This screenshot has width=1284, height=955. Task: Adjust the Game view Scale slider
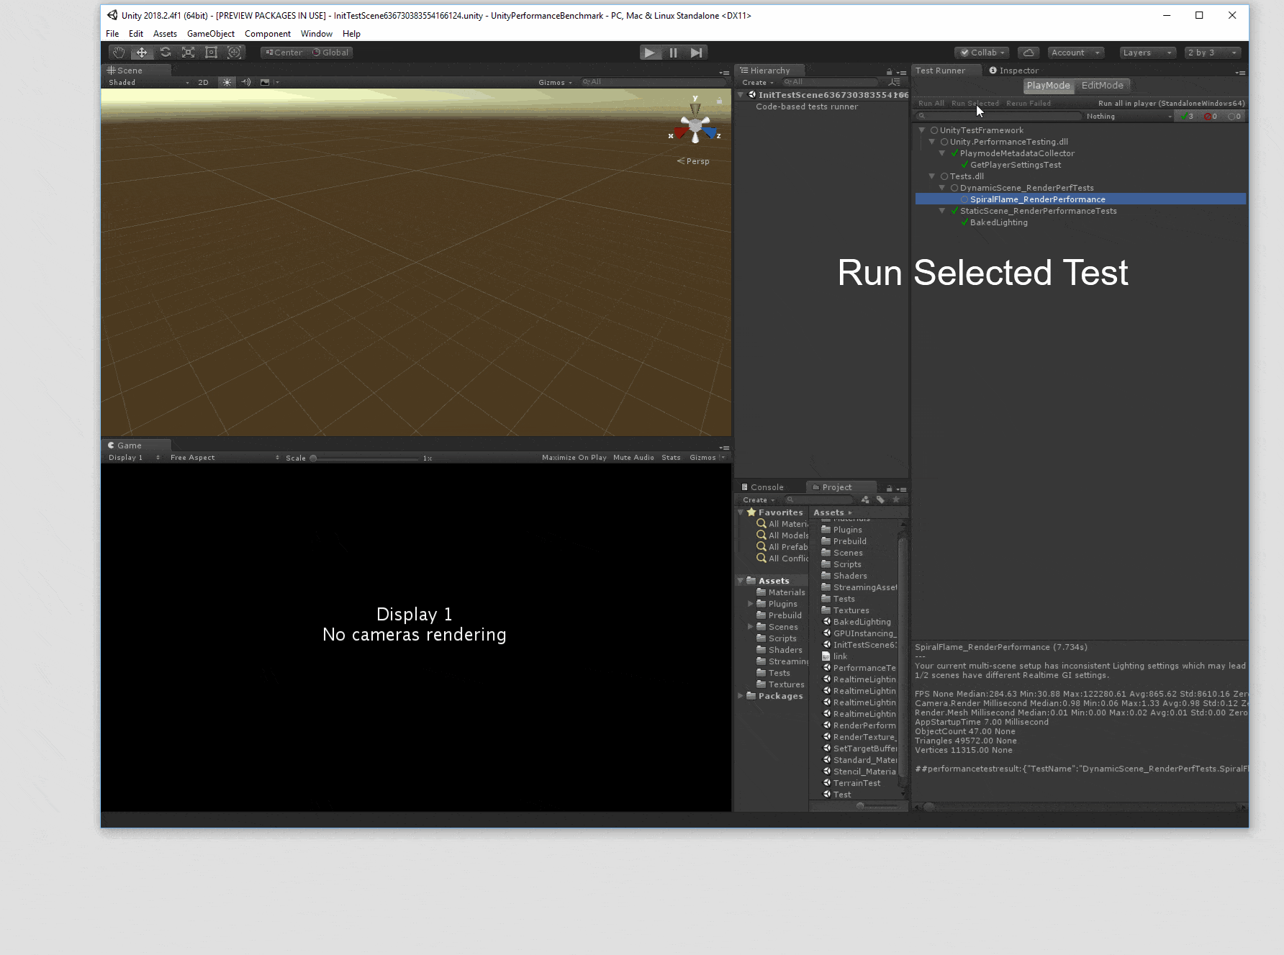click(x=314, y=458)
